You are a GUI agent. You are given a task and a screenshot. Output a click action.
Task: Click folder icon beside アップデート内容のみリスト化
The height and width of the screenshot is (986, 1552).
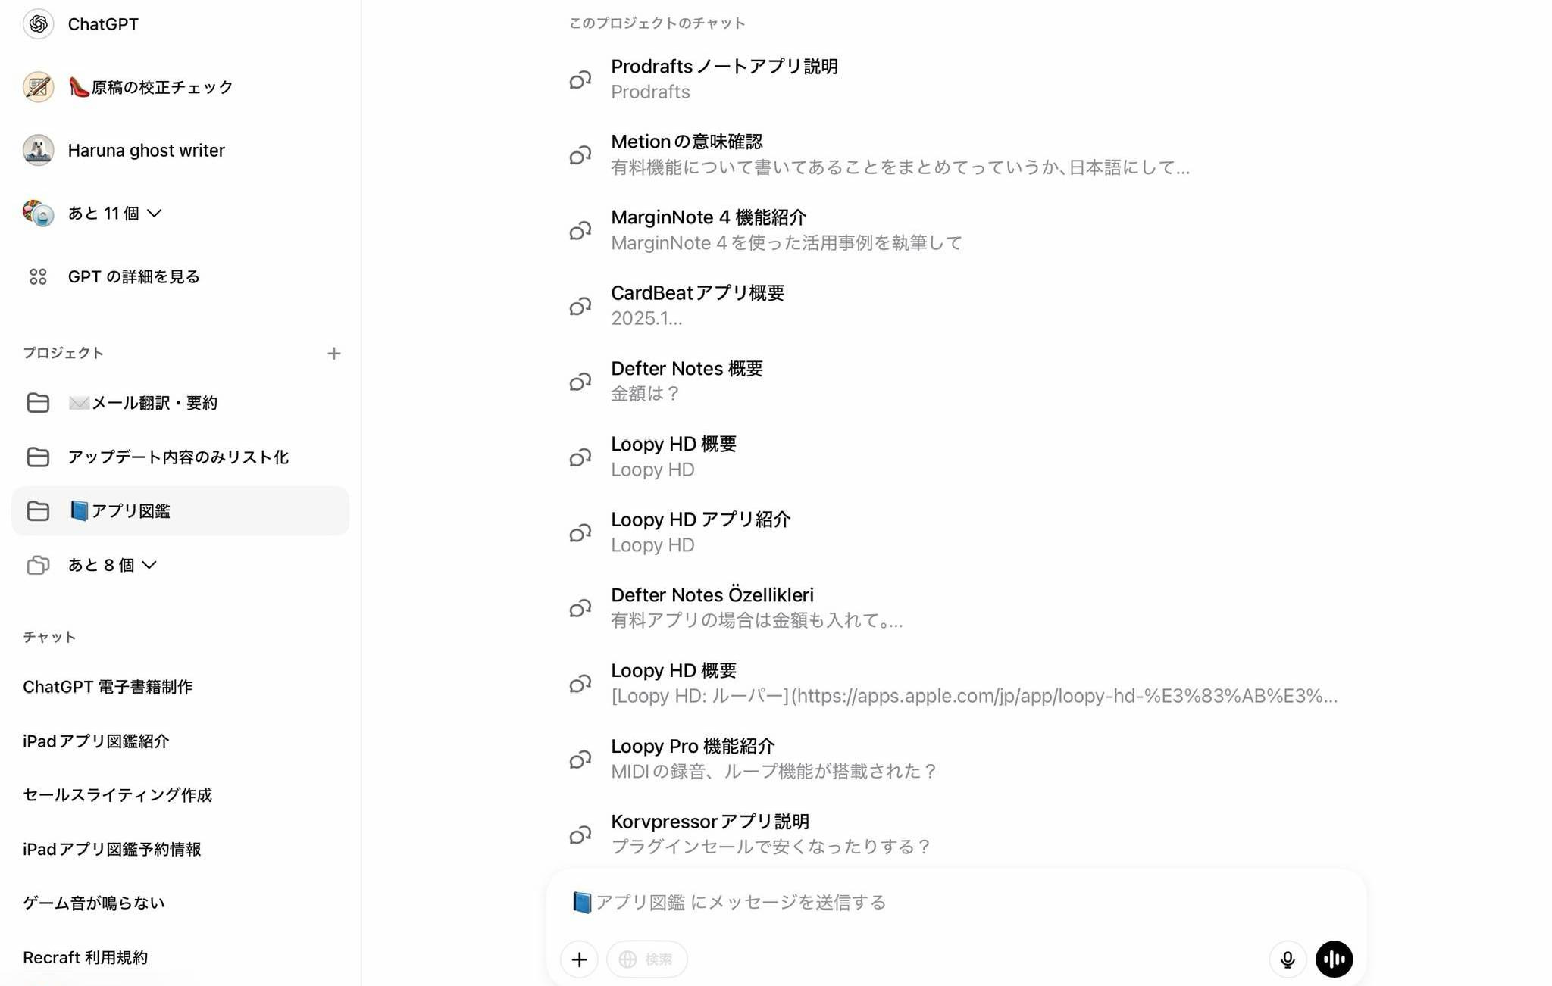pos(38,457)
